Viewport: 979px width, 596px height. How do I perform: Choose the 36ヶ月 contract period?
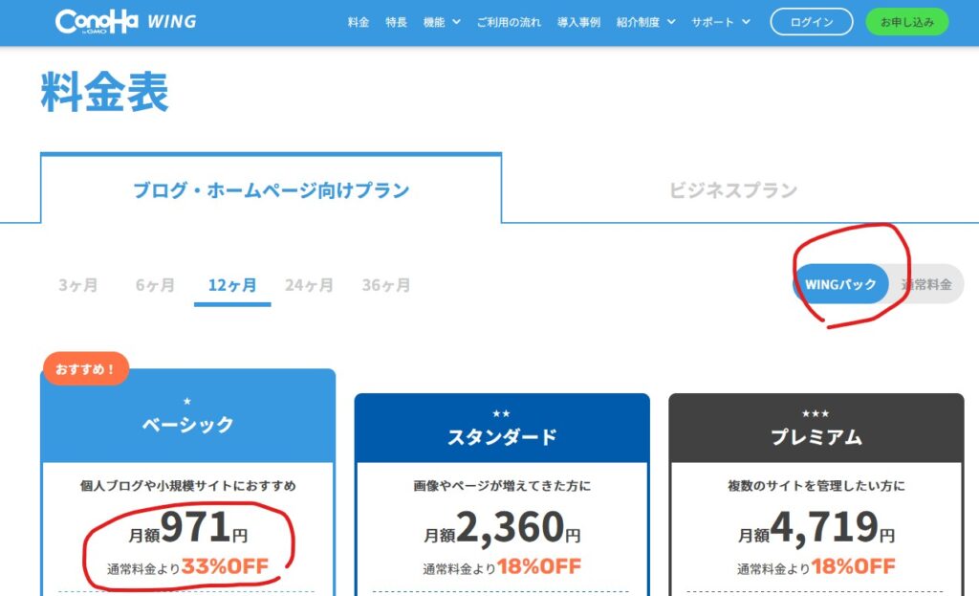[386, 285]
